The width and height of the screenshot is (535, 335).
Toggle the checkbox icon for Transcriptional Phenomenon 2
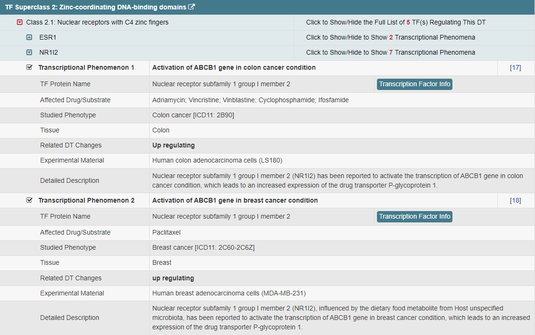(x=30, y=200)
